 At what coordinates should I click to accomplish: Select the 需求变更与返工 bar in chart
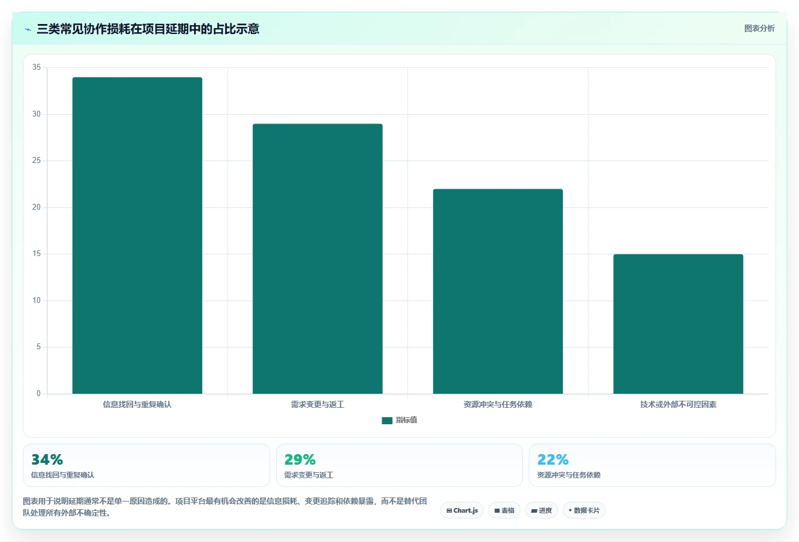coord(318,258)
